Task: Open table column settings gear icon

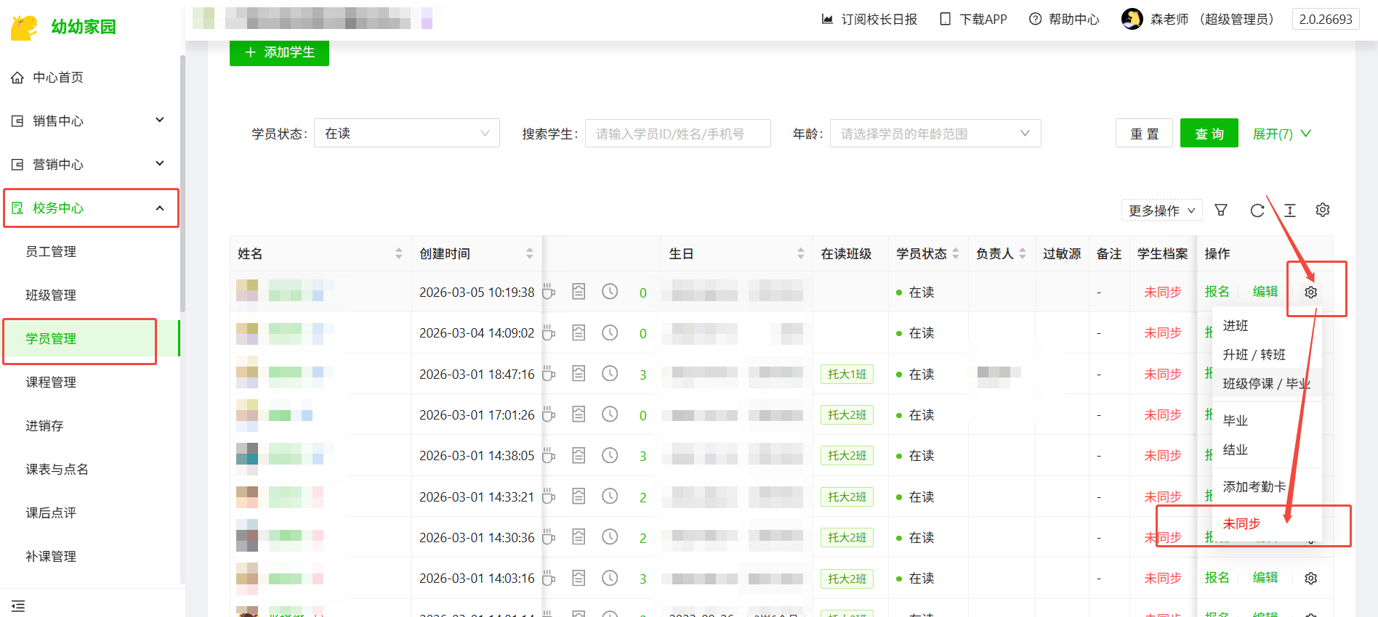Action: (x=1323, y=210)
